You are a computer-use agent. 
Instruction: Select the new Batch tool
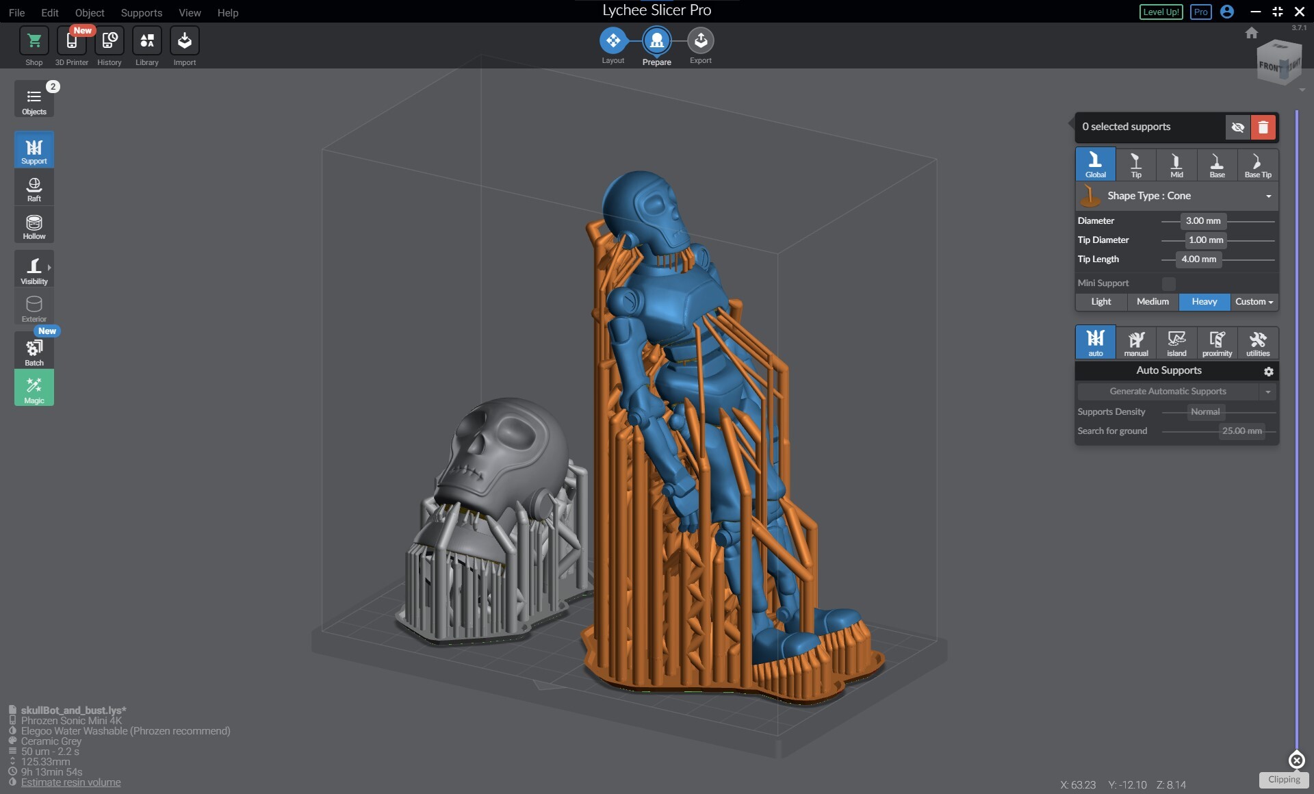(34, 350)
